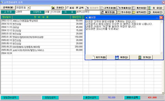Open the 계산서(D) invoice

click(x=139, y=8)
